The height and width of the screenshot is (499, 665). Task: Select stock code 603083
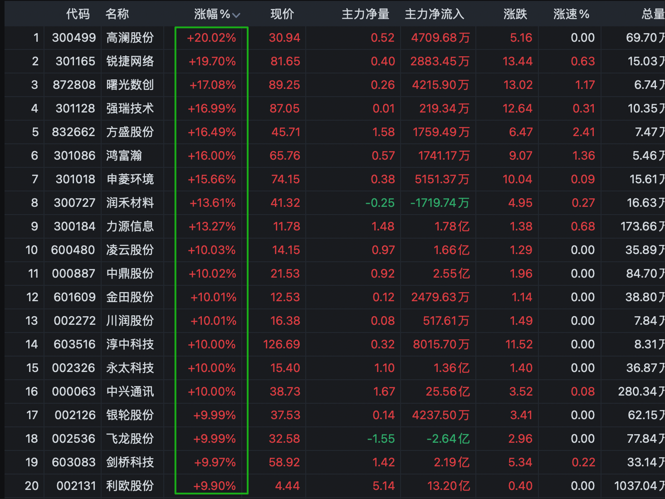73,462
